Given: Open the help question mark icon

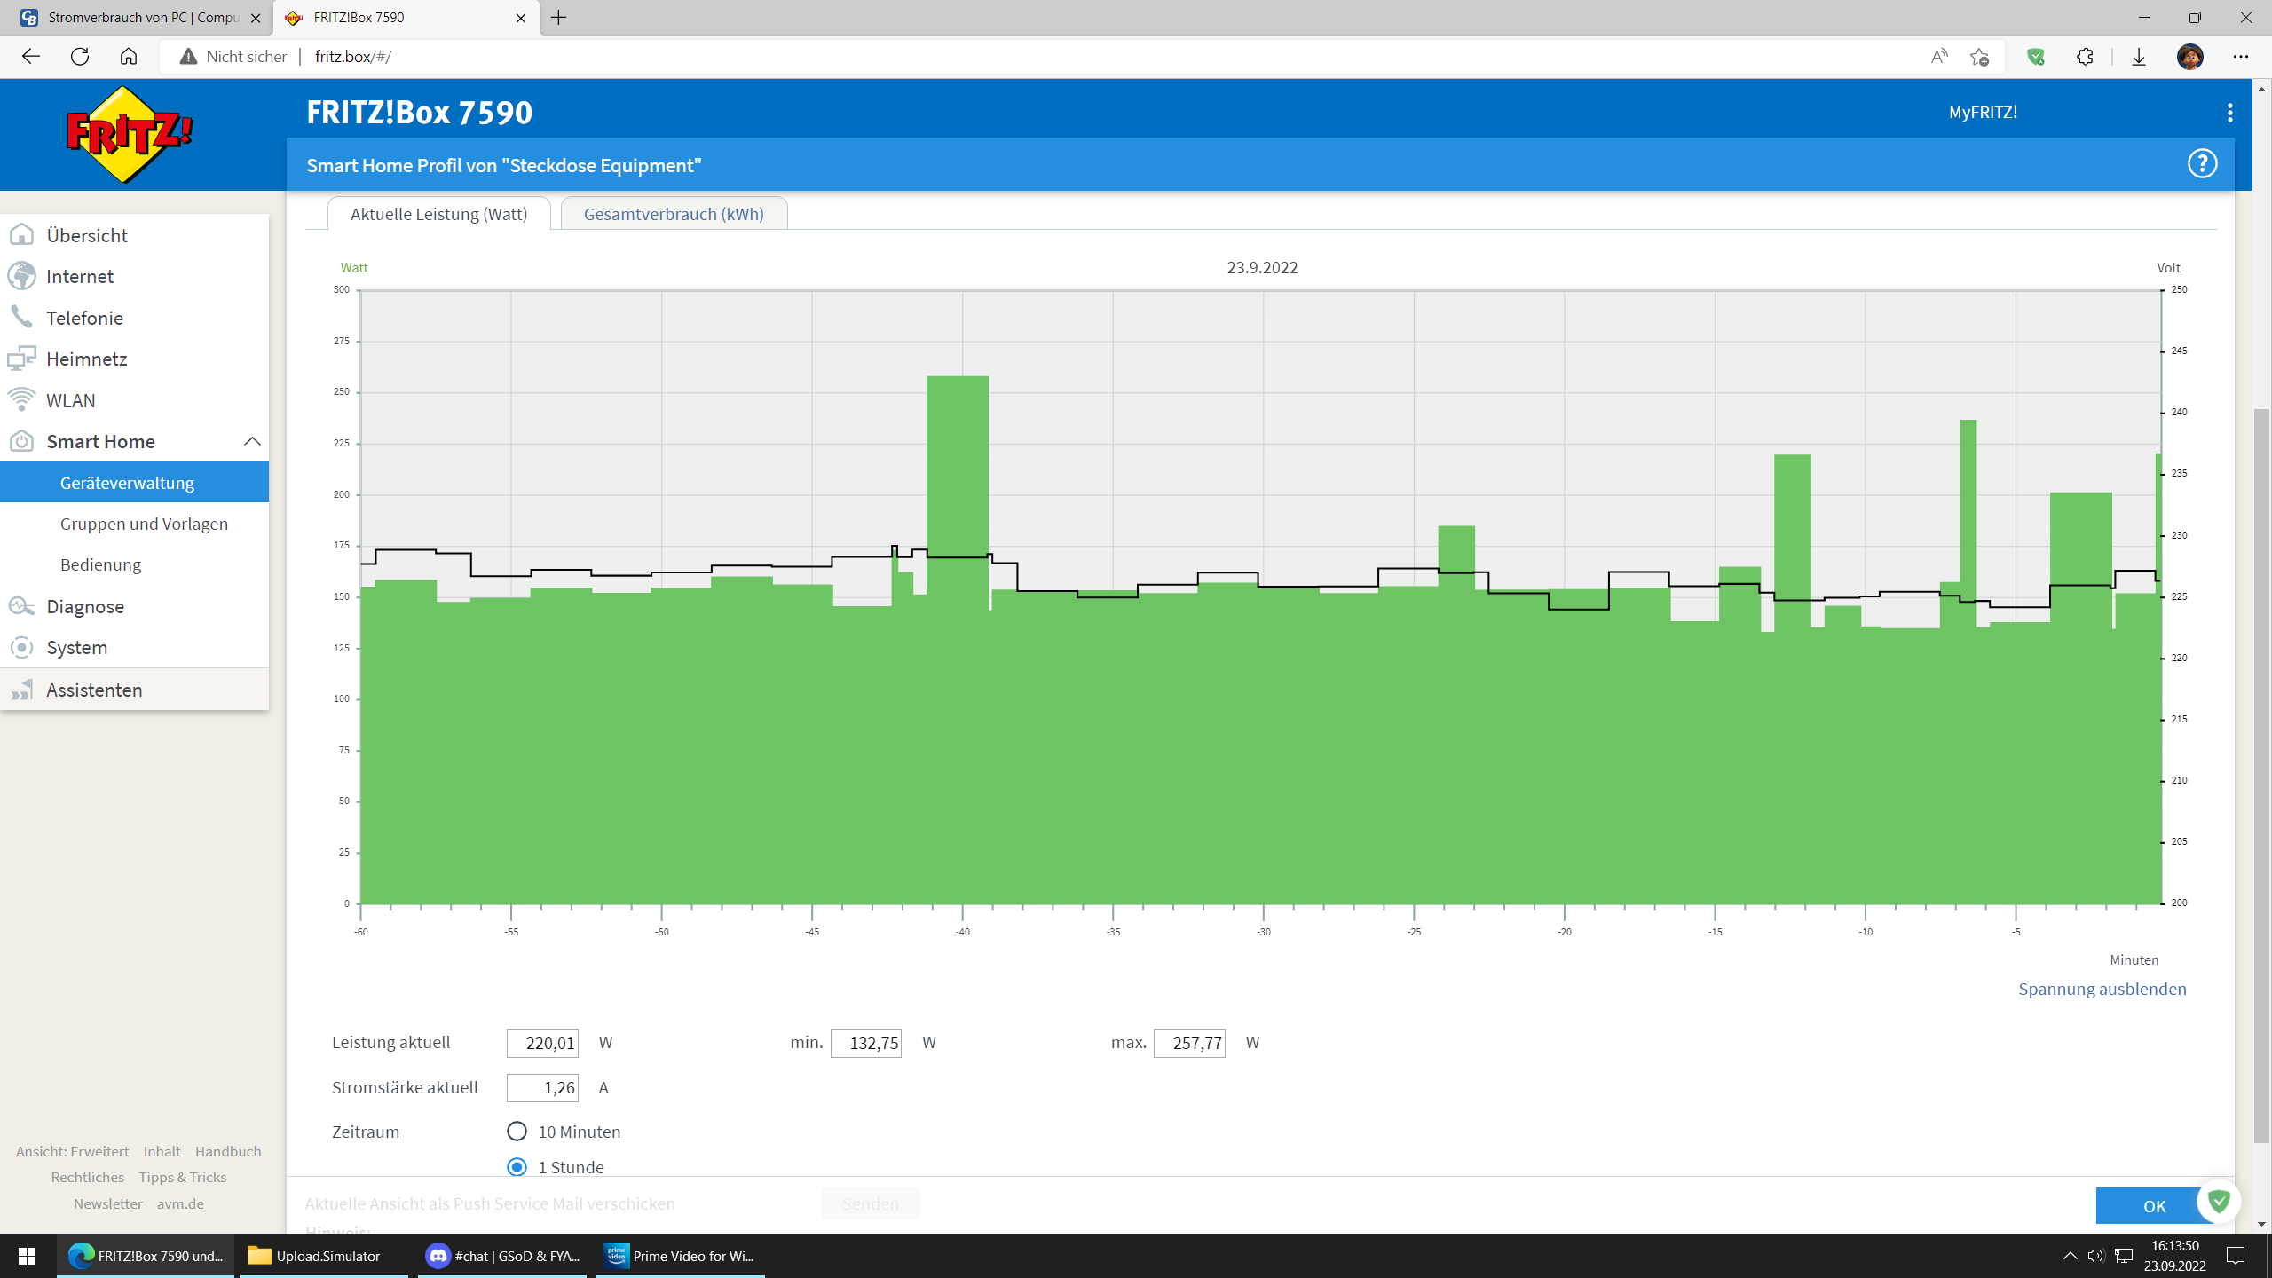Looking at the screenshot, I should point(2202,164).
